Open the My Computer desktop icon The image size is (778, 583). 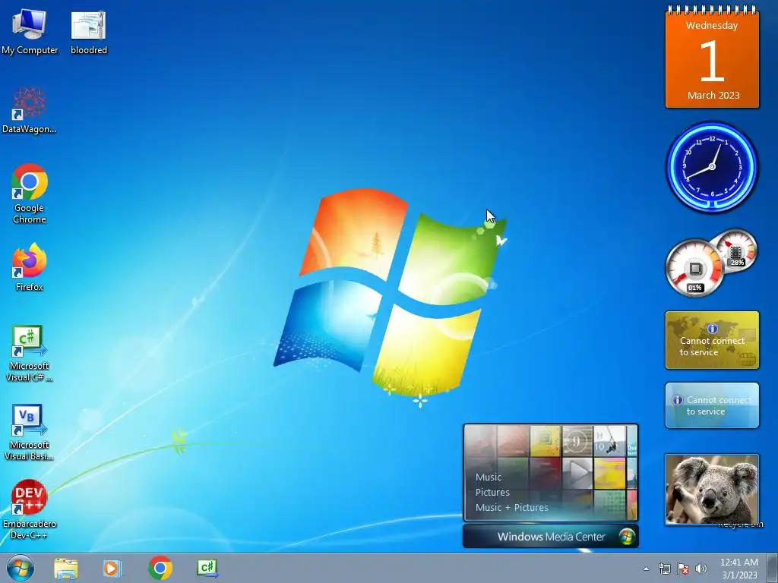[x=30, y=30]
